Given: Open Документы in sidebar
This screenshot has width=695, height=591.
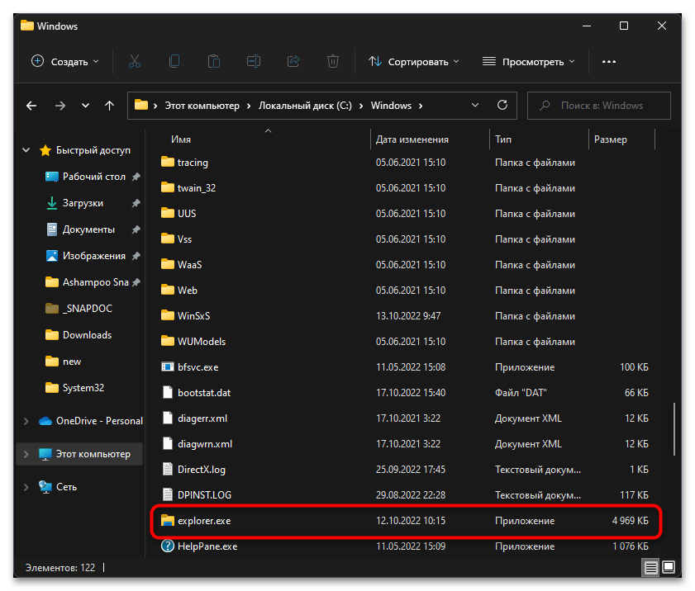Looking at the screenshot, I should [x=88, y=229].
